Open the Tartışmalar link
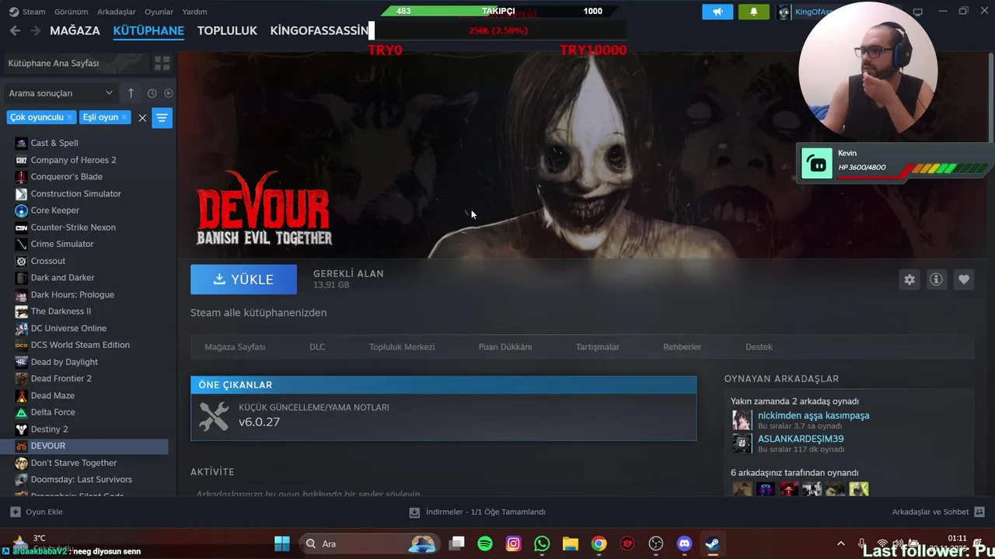The height and width of the screenshot is (559, 995). [597, 347]
